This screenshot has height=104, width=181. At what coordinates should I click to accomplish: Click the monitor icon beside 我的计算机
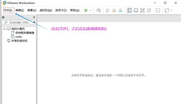tap(9, 29)
